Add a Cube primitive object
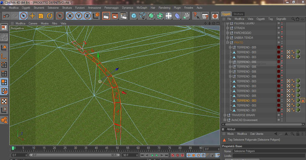Image resolution: width=306 pixels, height=160 pixels. pyautogui.click(x=134, y=16)
